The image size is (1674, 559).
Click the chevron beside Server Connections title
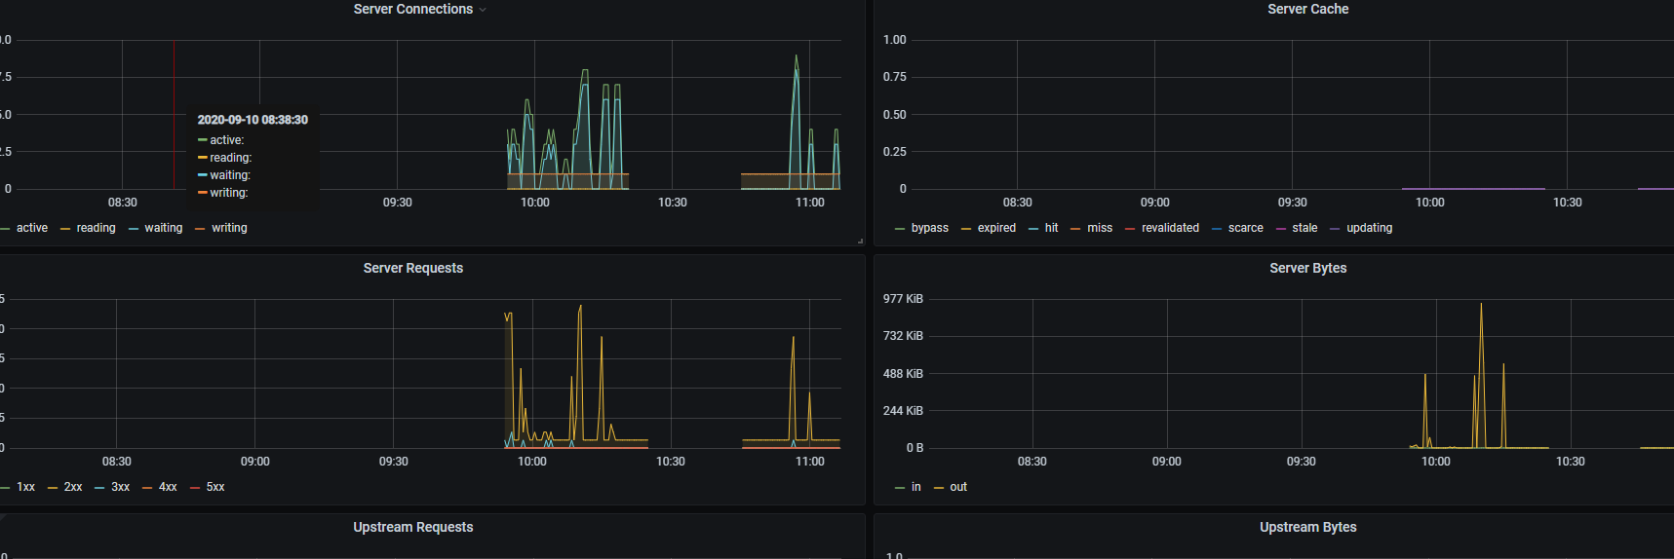[483, 10]
